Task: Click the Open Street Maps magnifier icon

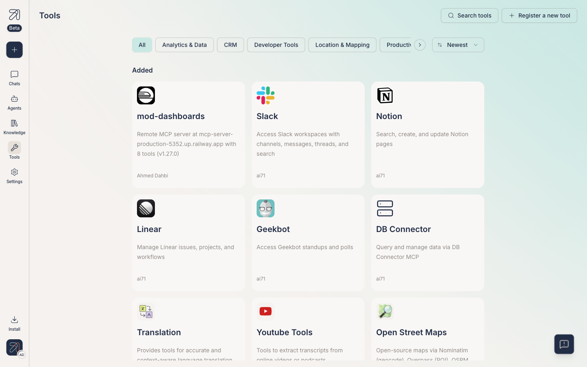Action: (385, 312)
